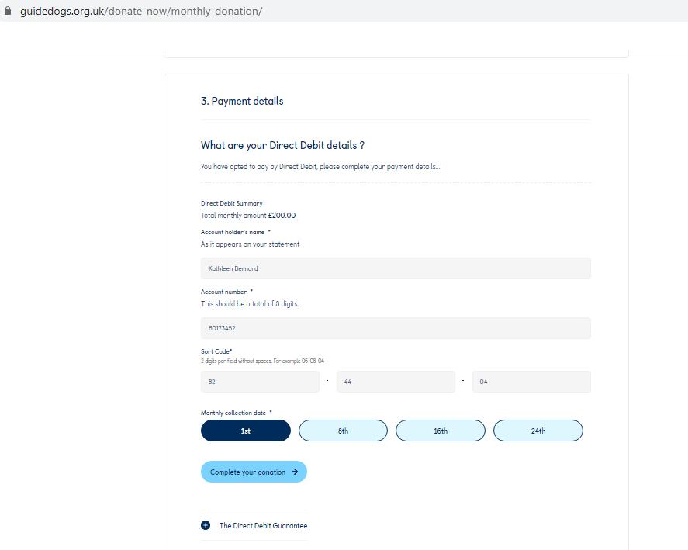Screen dimensions: 688x550
Task: Click the first Sort Code box containing 82
Action: pos(260,382)
